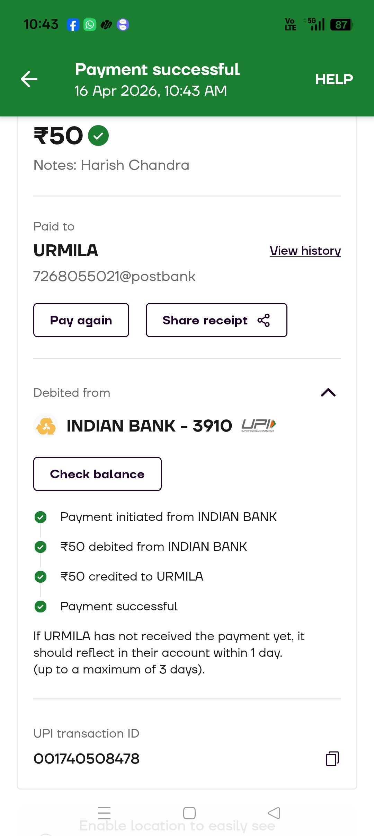Tap check icon beside ₹50 debited step
374x836 pixels.
pos(41,547)
